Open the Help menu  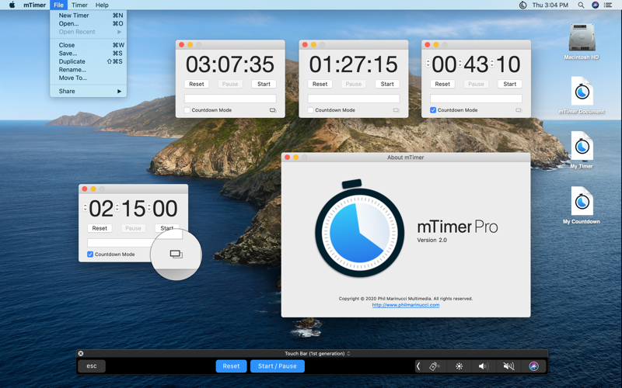(102, 5)
